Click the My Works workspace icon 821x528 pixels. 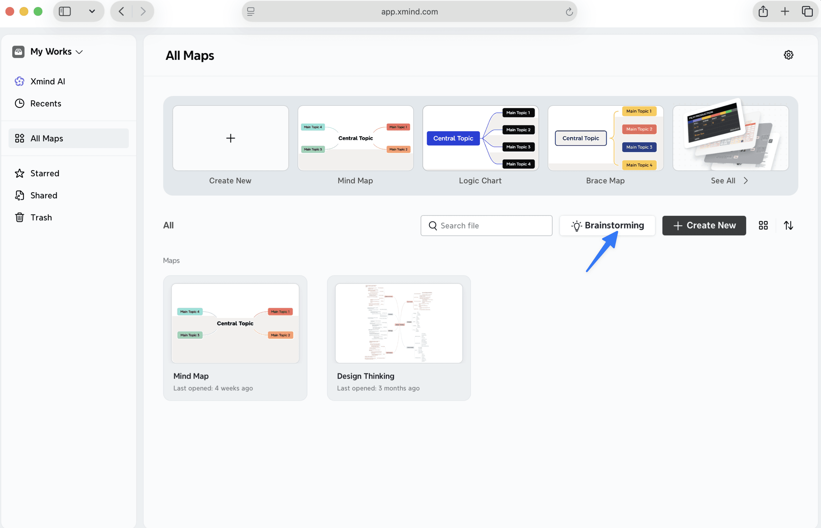(x=18, y=52)
